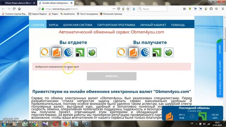Select WebMoney under Вы получаете

pyautogui.click(x=145, y=53)
